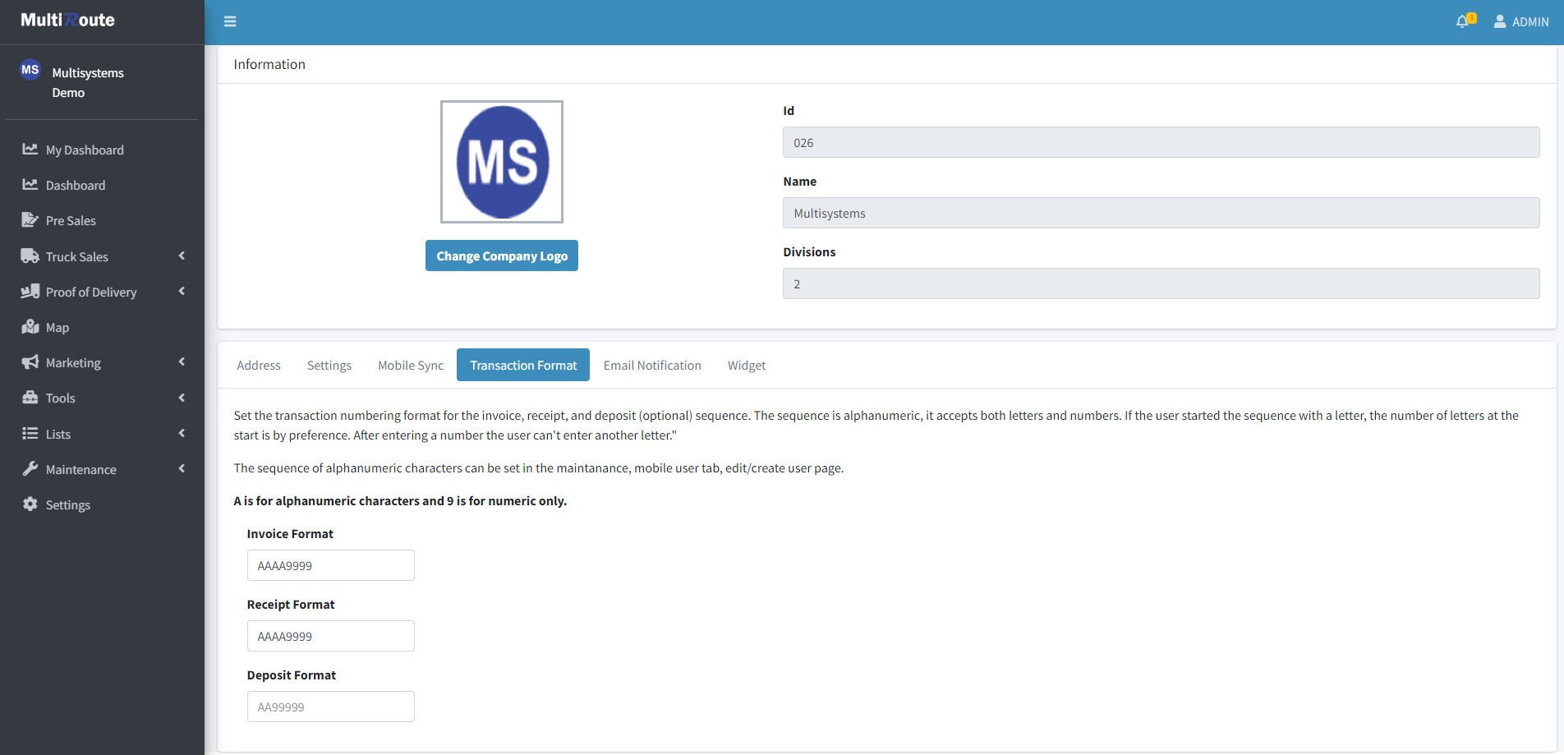Expand the Lists sidebar menu

click(x=182, y=434)
